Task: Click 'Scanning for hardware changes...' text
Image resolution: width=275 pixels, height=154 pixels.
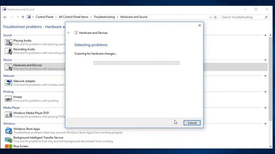Action: [95, 53]
